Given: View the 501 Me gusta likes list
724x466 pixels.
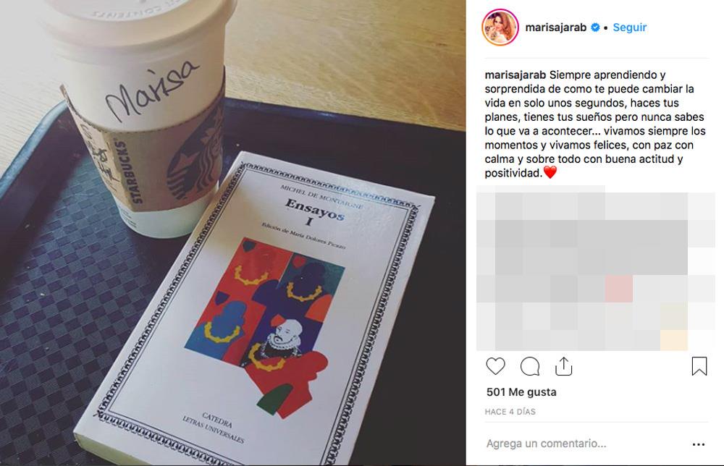Looking at the screenshot, I should 521,392.
